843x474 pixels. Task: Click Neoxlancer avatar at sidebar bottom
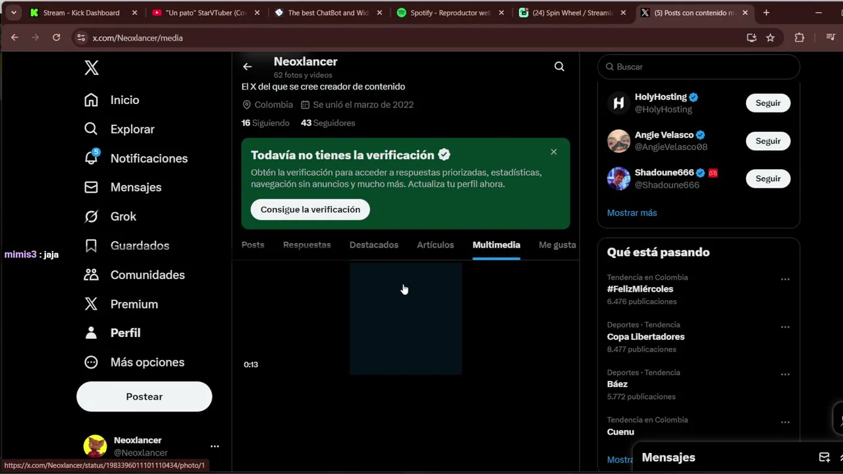tap(95, 446)
